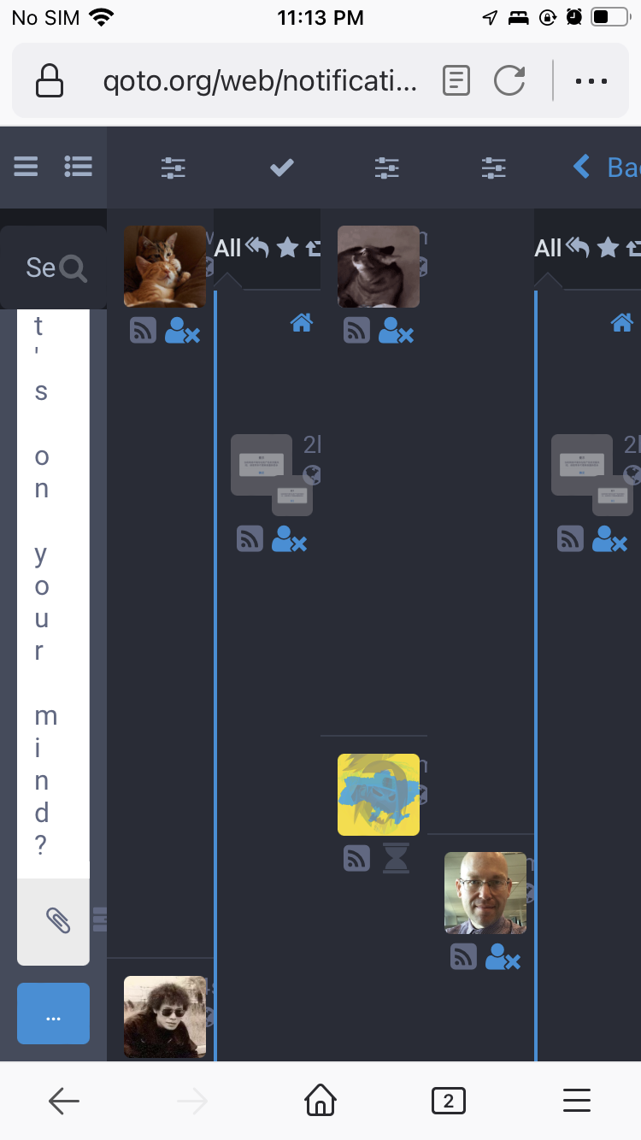Select the star favourites filter tab

(x=288, y=249)
